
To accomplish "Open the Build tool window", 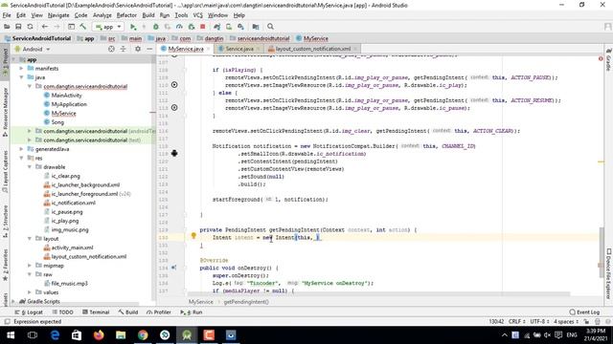I will coord(128,312).
